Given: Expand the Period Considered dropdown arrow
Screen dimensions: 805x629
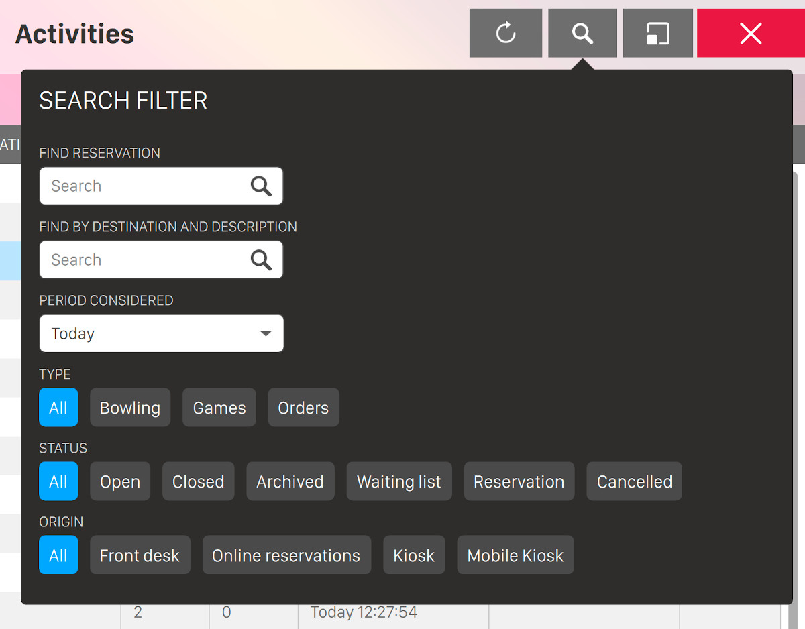Looking at the screenshot, I should (x=266, y=333).
